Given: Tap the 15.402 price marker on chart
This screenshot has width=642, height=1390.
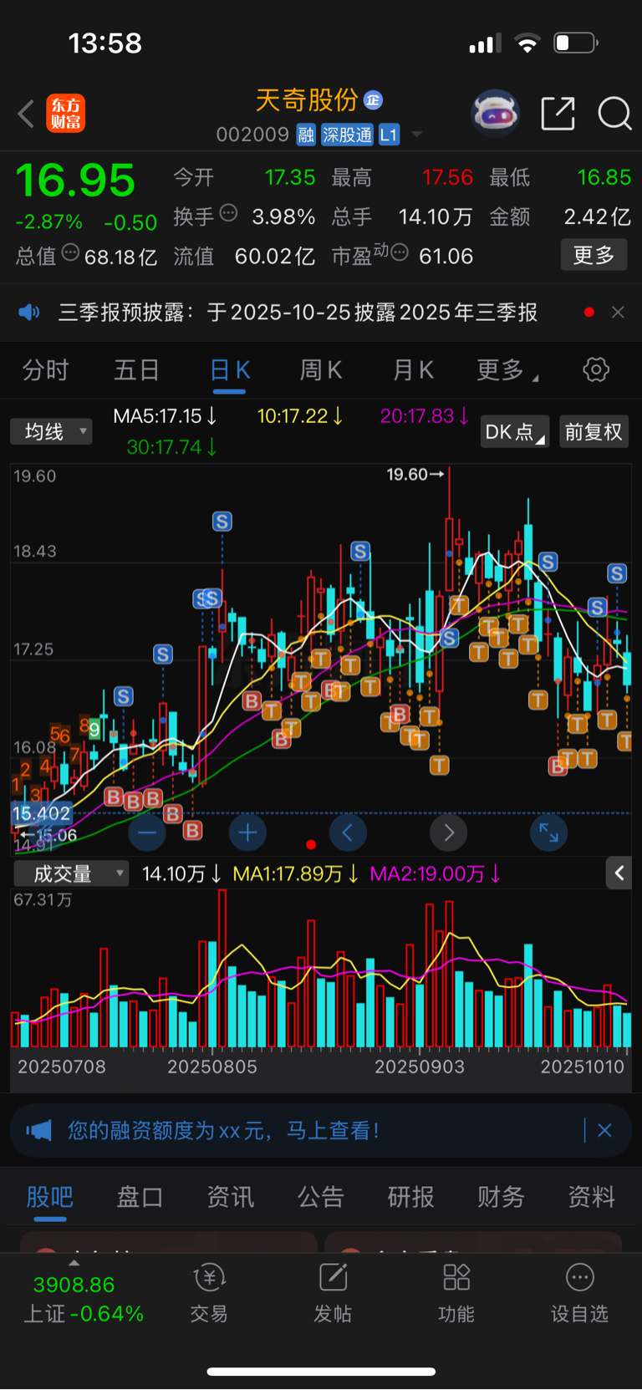Looking at the screenshot, I should [41, 813].
